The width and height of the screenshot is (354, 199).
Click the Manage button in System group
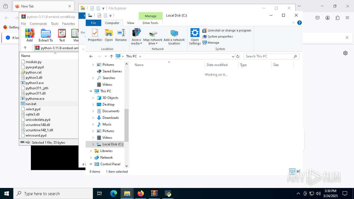point(211,43)
